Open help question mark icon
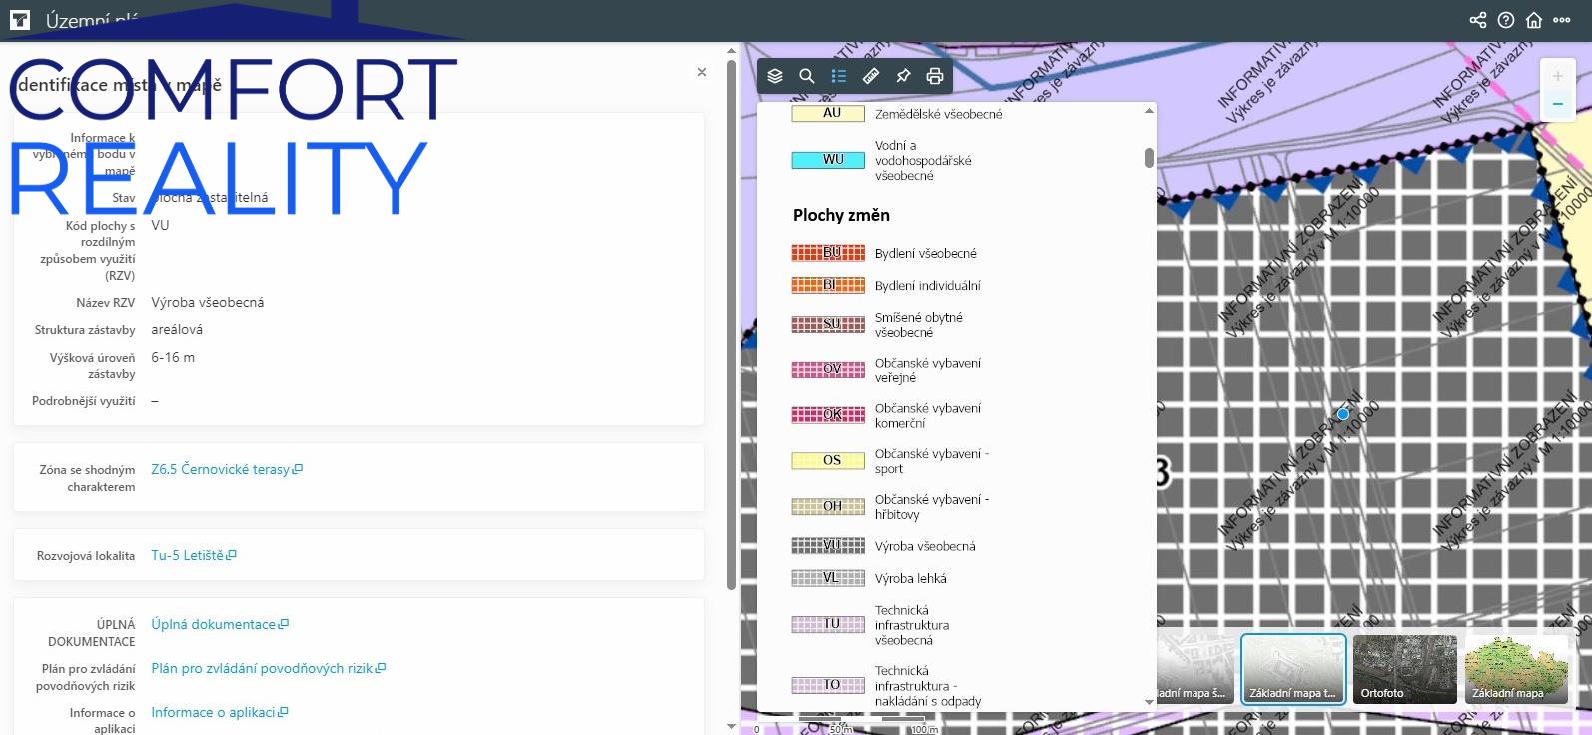The image size is (1592, 735). point(1506,20)
